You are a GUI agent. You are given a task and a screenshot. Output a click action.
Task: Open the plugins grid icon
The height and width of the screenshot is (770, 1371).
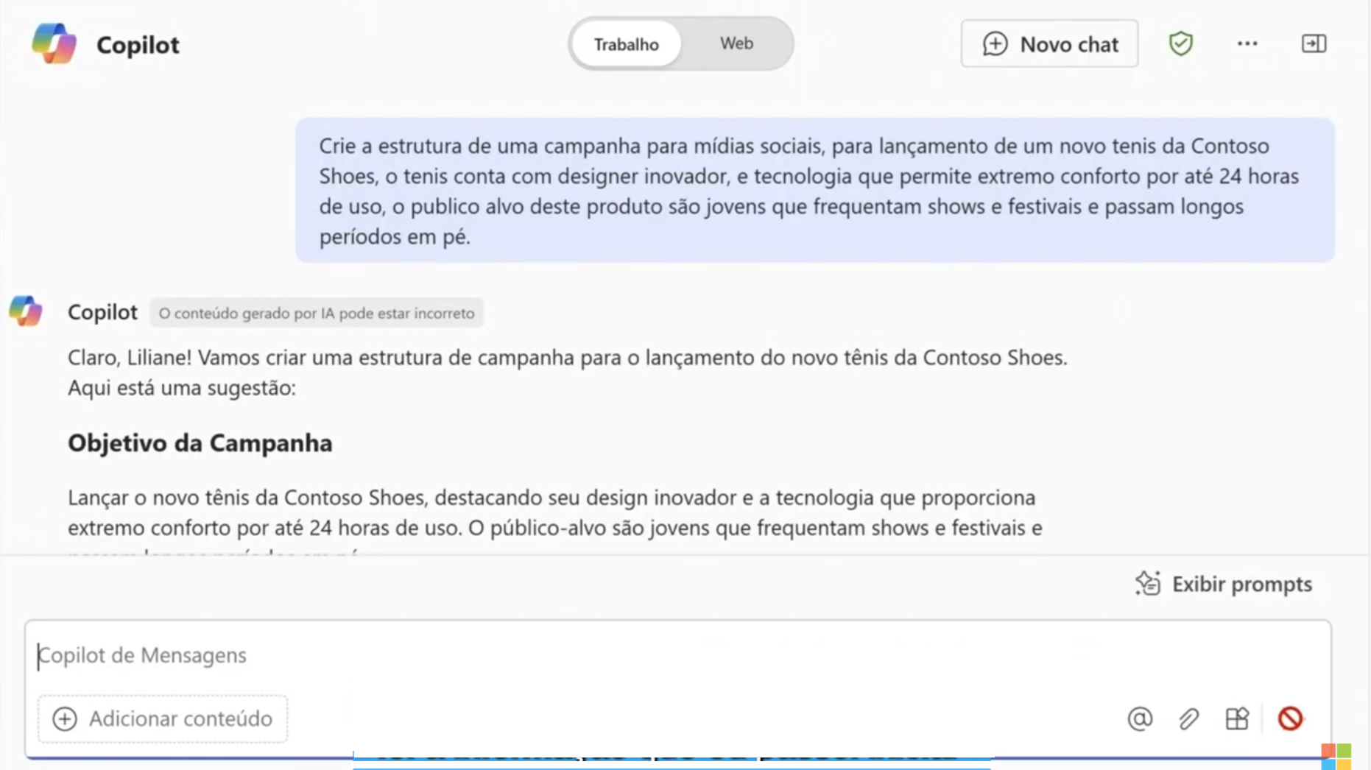pos(1237,718)
